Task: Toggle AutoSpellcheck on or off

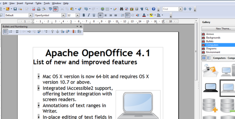Action: pyautogui.click(x=56, y=9)
